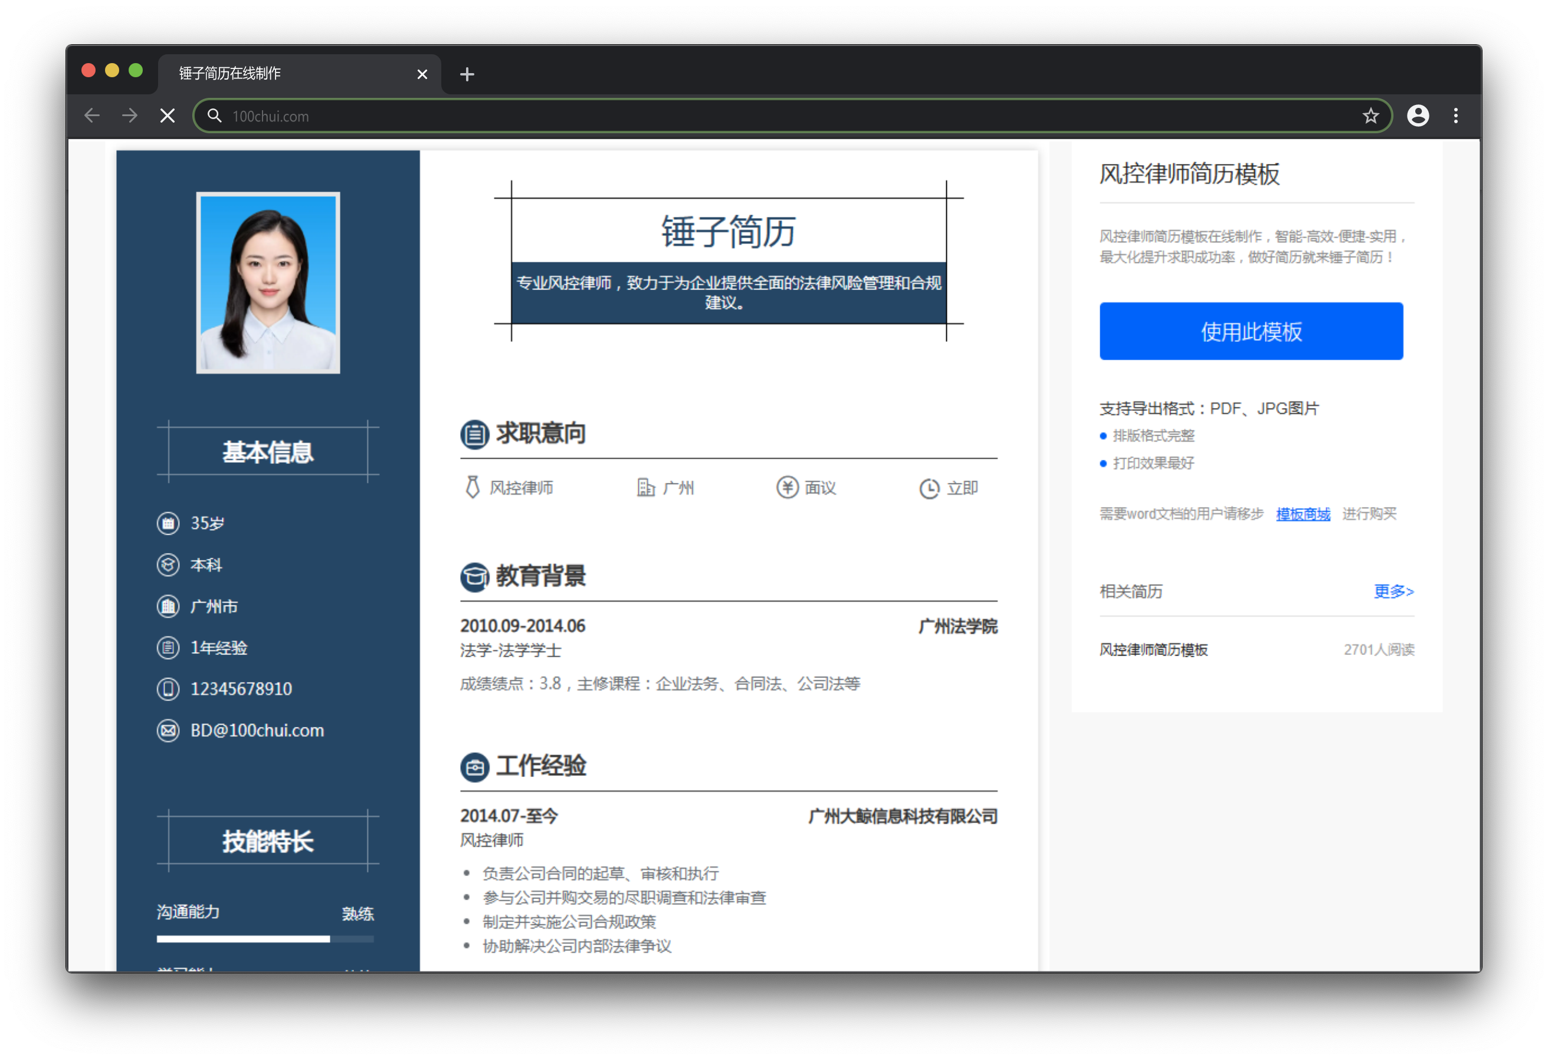Click the briefcase work experience icon
Viewport: 1548px width, 1060px height.
[x=474, y=767]
